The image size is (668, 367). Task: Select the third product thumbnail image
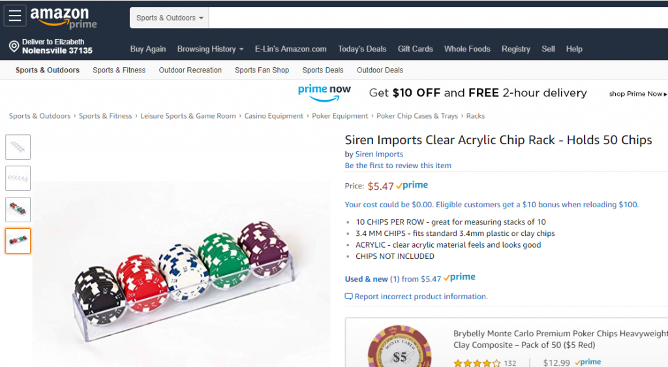coord(18,209)
